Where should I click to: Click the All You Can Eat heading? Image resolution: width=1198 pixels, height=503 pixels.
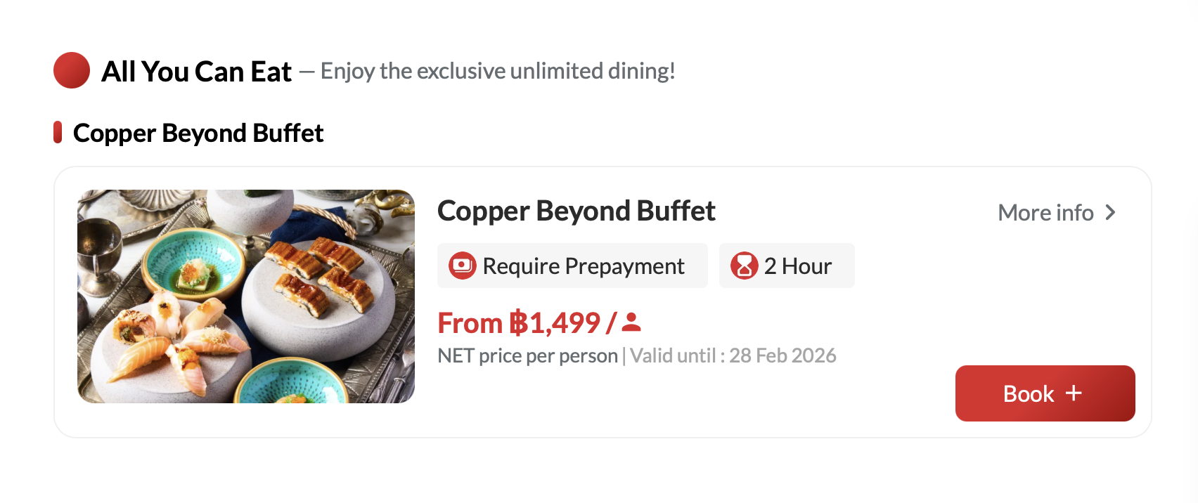(196, 71)
